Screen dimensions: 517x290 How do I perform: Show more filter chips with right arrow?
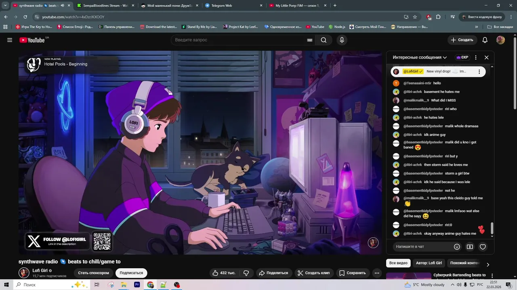(x=488, y=264)
